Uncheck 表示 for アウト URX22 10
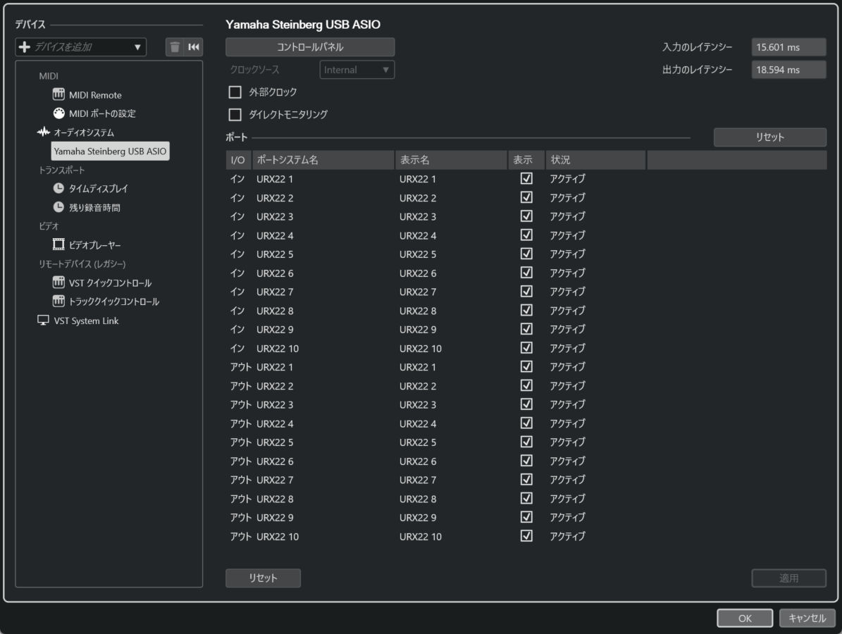 (527, 536)
